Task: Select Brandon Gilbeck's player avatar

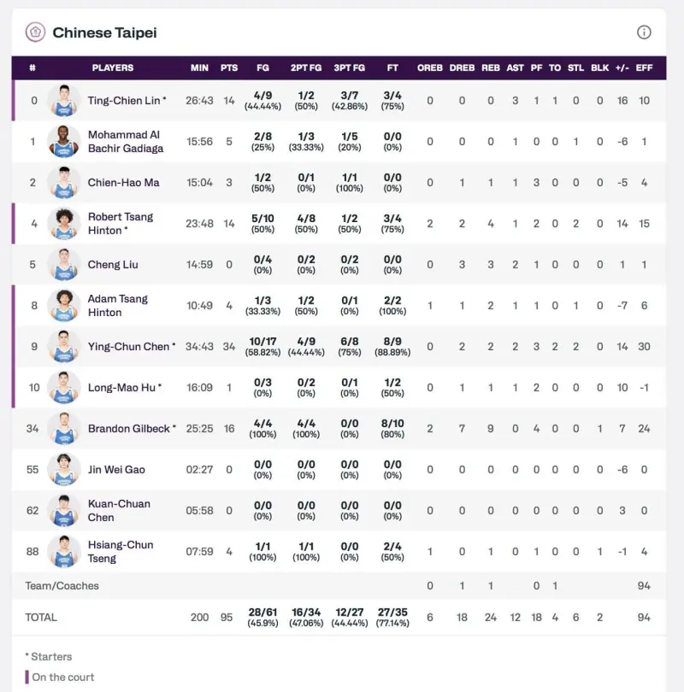Action: 64,429
